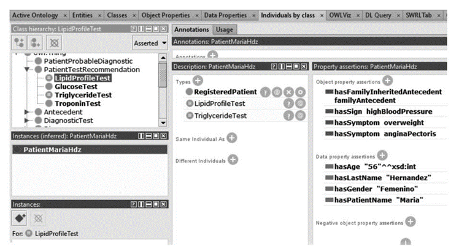Screen dimensions: 459x246
Task: Add a new object property assertion
Action: (x=387, y=80)
